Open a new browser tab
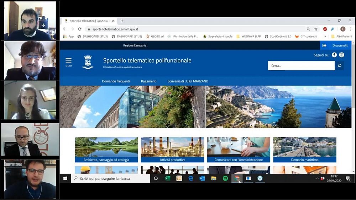The image size is (356, 200). click(122, 21)
